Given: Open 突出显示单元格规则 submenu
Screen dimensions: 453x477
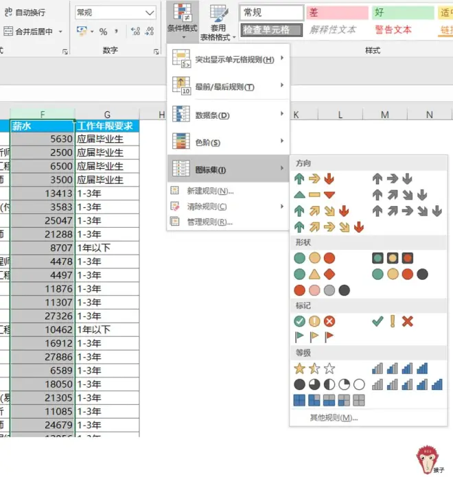Looking at the screenshot, I should click(228, 59).
